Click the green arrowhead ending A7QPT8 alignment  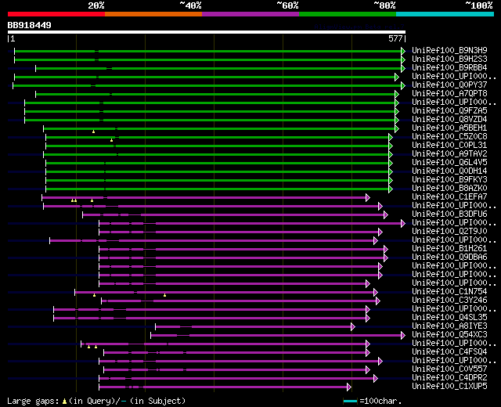click(x=397, y=94)
